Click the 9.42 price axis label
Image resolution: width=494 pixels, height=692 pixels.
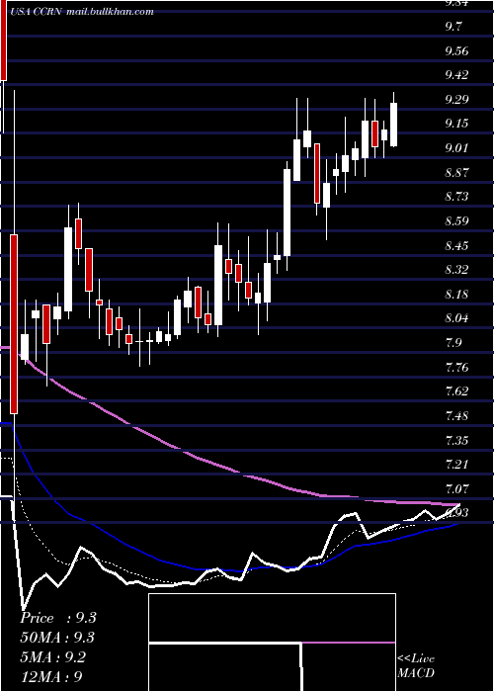pos(456,74)
